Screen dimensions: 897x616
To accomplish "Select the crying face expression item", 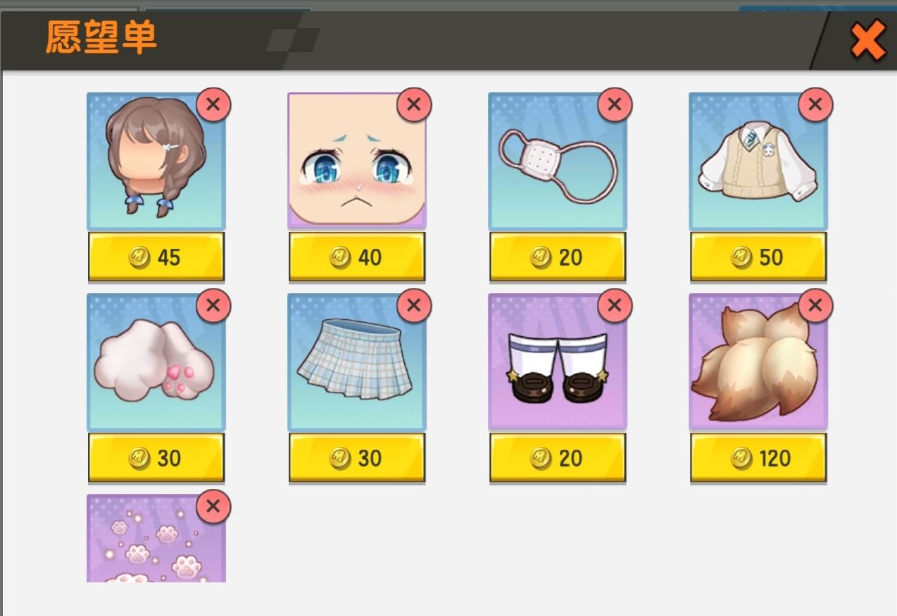I will coord(356,161).
